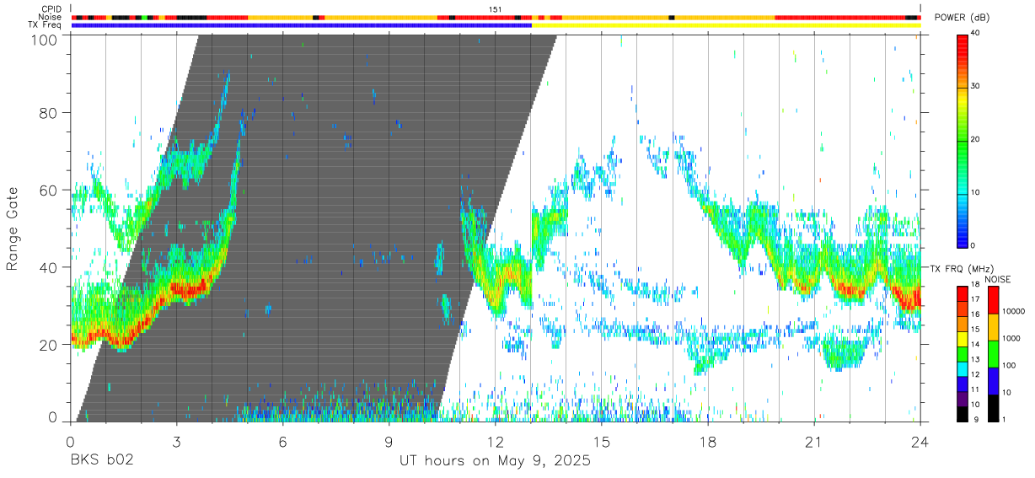Image resolution: width=1035 pixels, height=478 pixels.
Task: Click the power colorbar near 20 dB green
Action: 963,140
